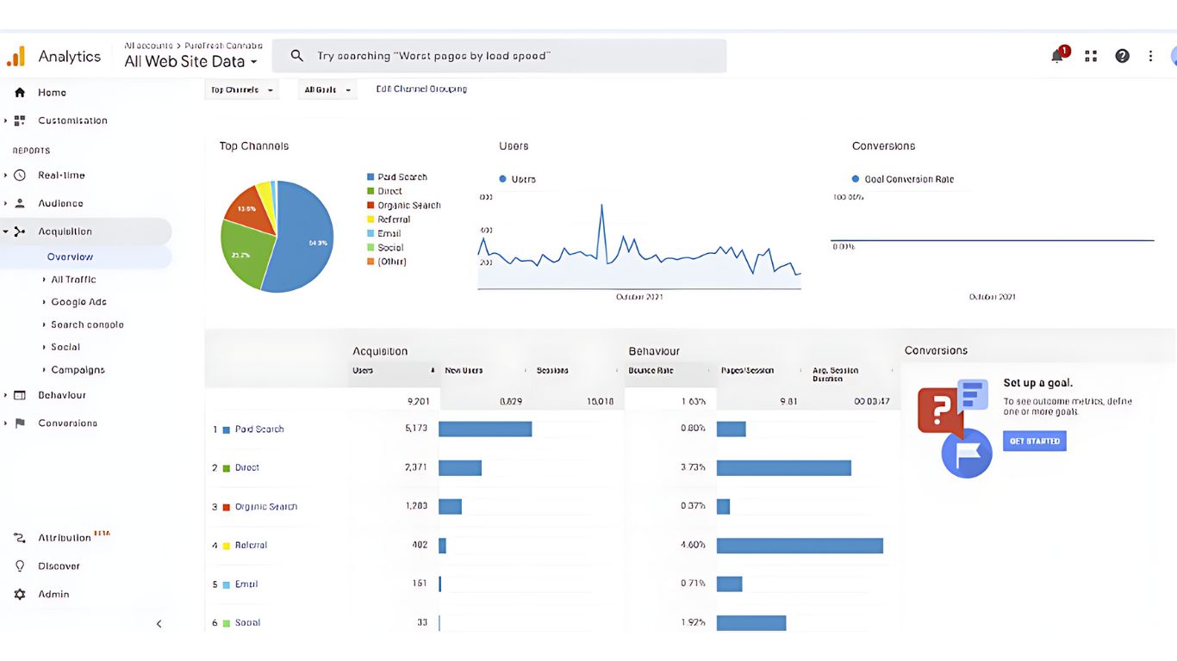This screenshot has height=661, width=1177.
Task: Expand the Campaigns submenu
Action: click(x=44, y=369)
